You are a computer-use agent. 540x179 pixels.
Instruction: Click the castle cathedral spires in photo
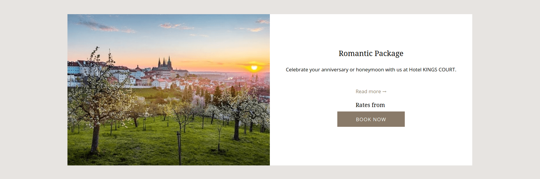pos(165,63)
